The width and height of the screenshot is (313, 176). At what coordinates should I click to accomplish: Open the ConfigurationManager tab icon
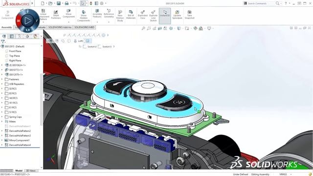click(20, 36)
